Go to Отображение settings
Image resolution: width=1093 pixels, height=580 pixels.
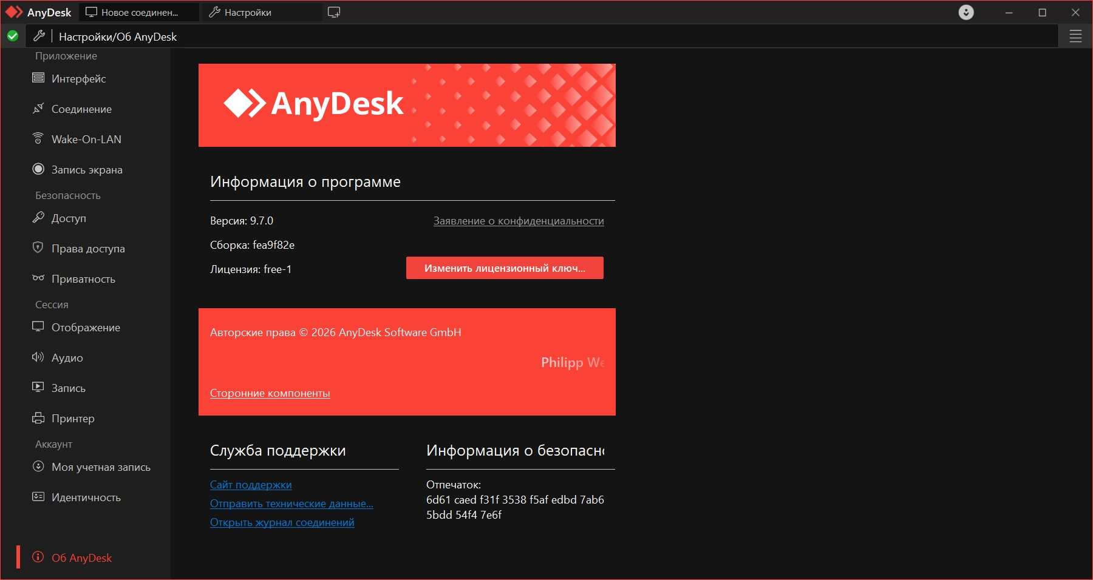click(86, 328)
